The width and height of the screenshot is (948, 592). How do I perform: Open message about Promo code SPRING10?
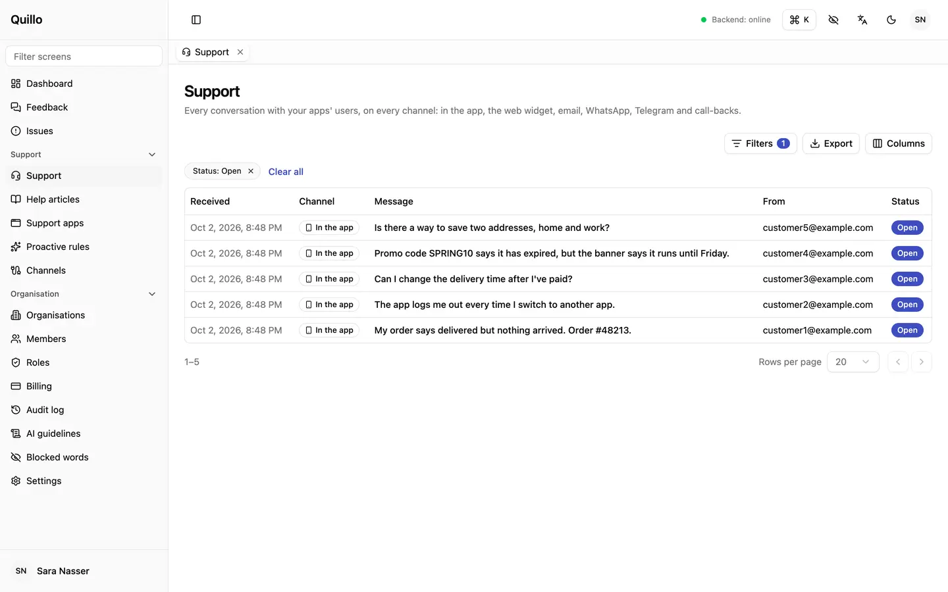552,253
